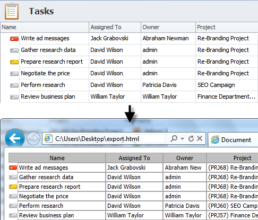Click red flag in exported HTML table
The height and width of the screenshot is (220, 258).
[13, 168]
